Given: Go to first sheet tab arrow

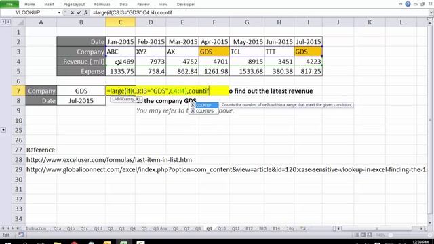Looking at the screenshot, I should pos(3,228).
